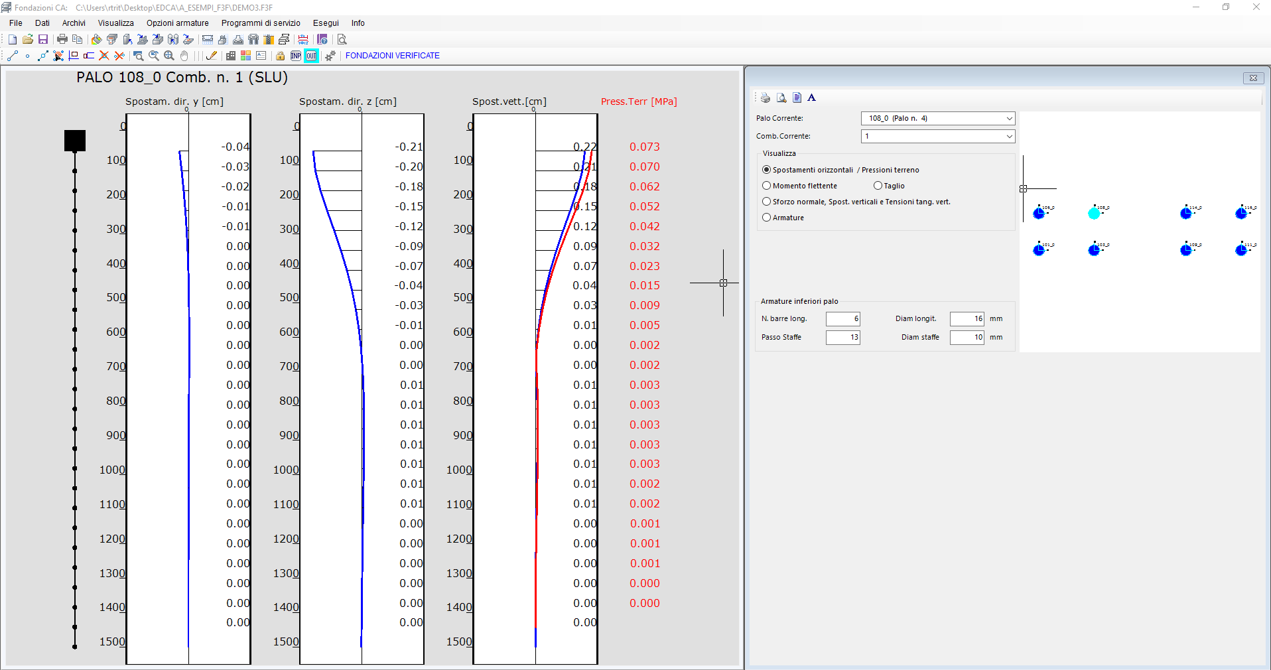Click the padlock icon

(281, 56)
